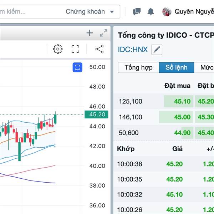Select the ask price 45.40
214x214 pixels.
click(205, 133)
